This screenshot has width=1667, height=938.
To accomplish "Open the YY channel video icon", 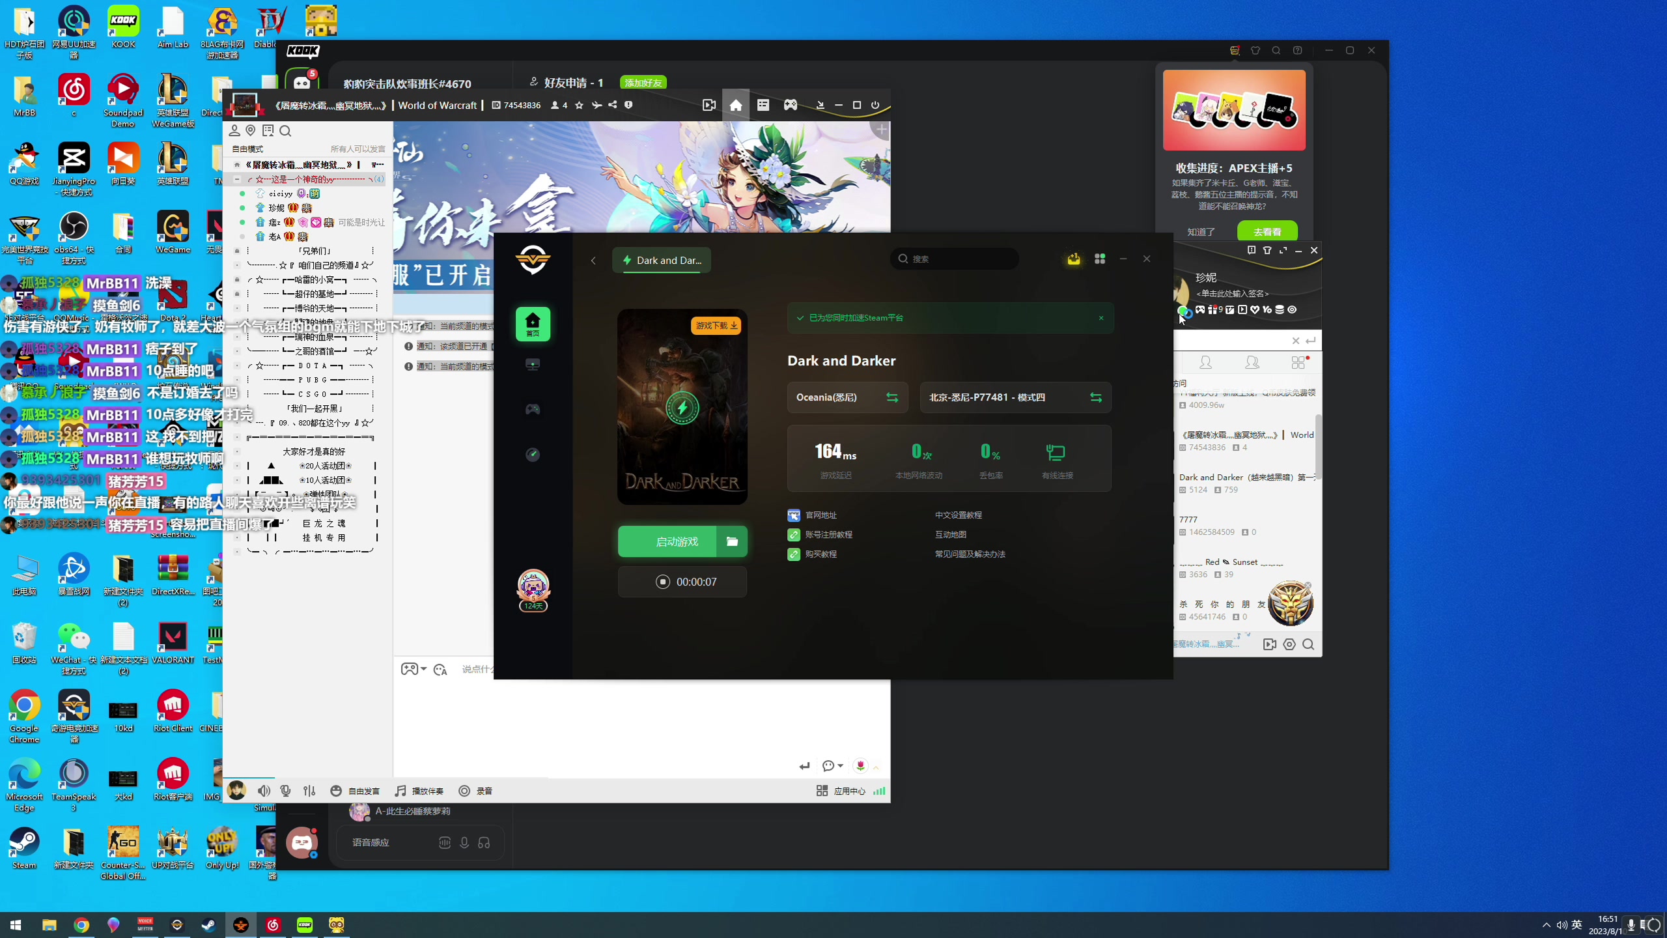I will (709, 105).
